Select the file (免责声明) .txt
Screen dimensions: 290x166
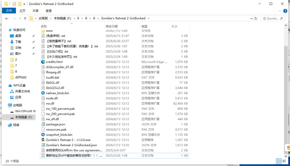pos(55,36)
